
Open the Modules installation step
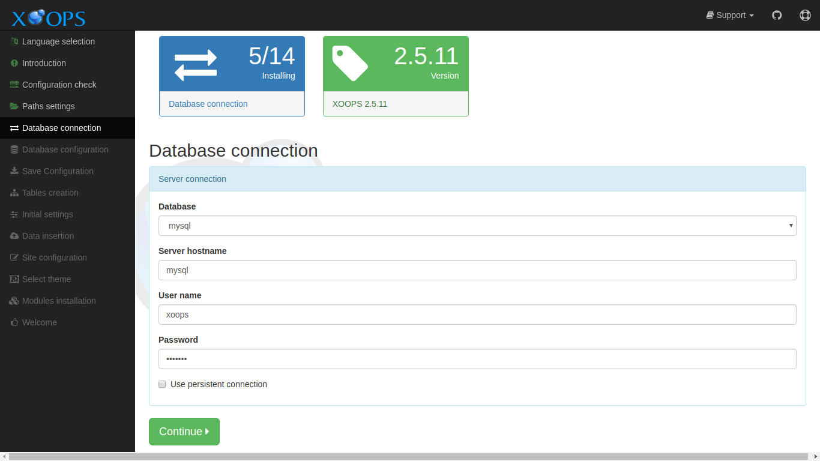click(59, 301)
